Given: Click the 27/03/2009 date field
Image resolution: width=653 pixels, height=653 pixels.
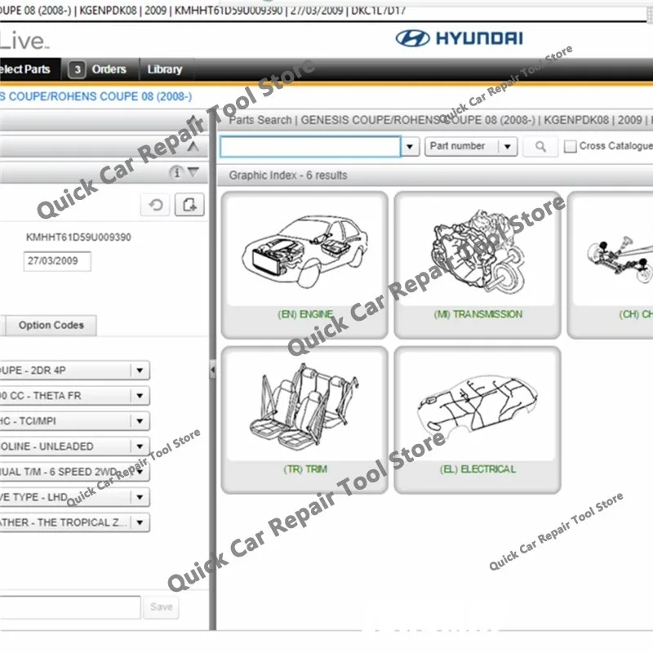Looking at the screenshot, I should [57, 261].
